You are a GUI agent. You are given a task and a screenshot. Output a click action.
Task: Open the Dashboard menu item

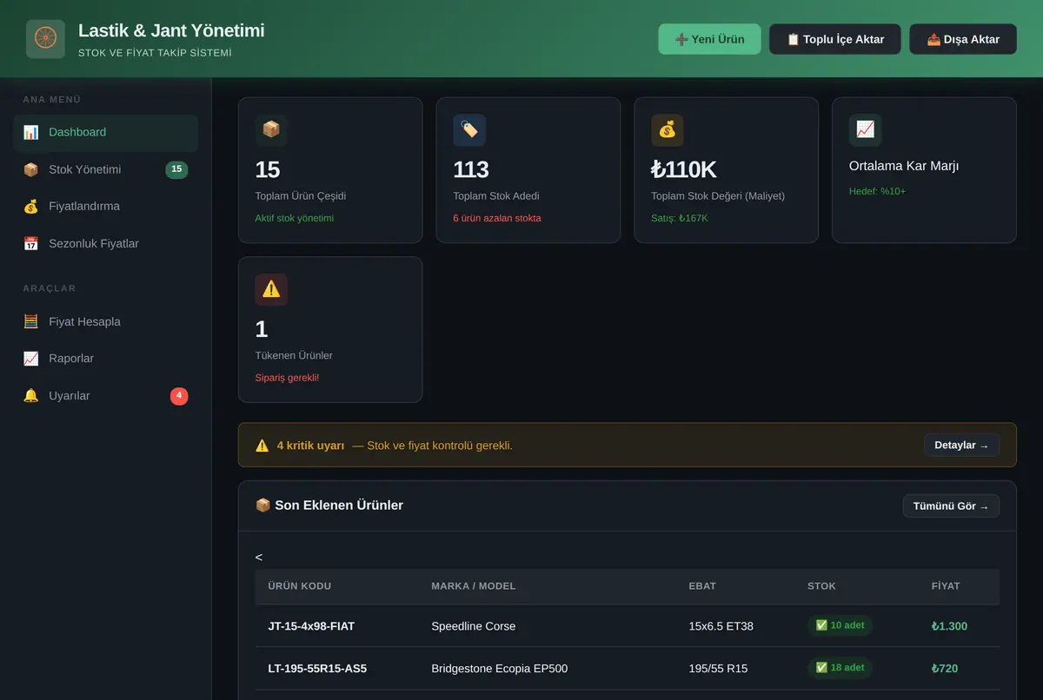105,133
